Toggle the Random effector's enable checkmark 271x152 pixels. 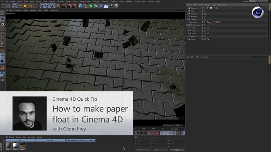[x=206, y=17]
